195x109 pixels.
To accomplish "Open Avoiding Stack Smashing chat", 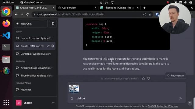I will (x=34, y=68).
